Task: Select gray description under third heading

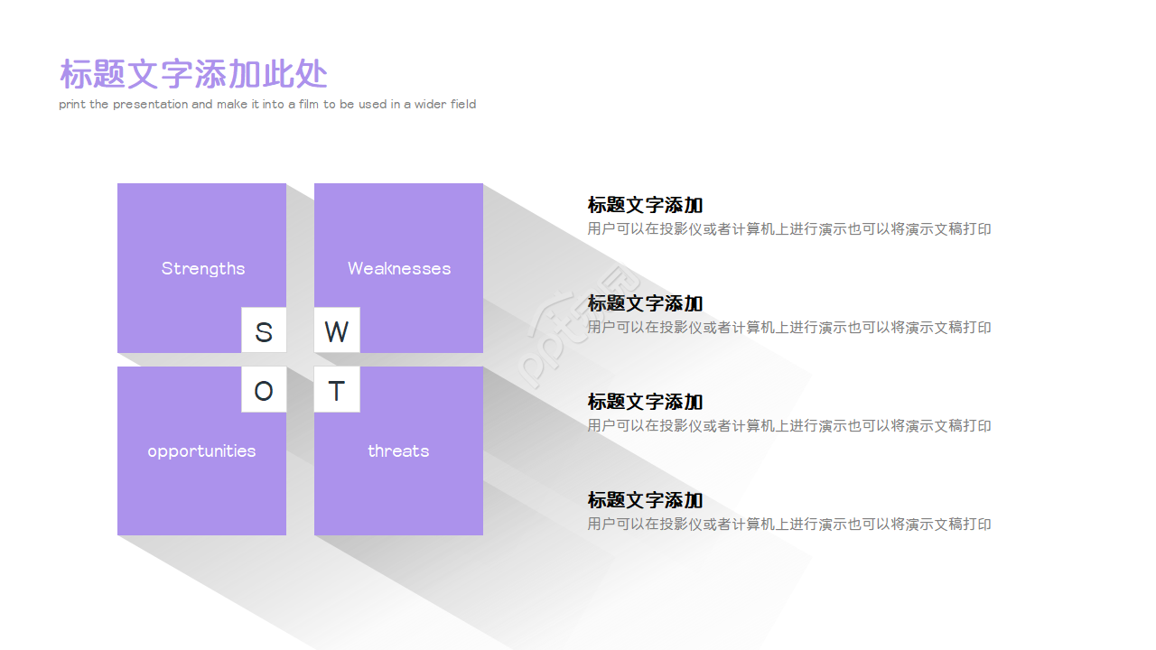Action: tap(788, 426)
